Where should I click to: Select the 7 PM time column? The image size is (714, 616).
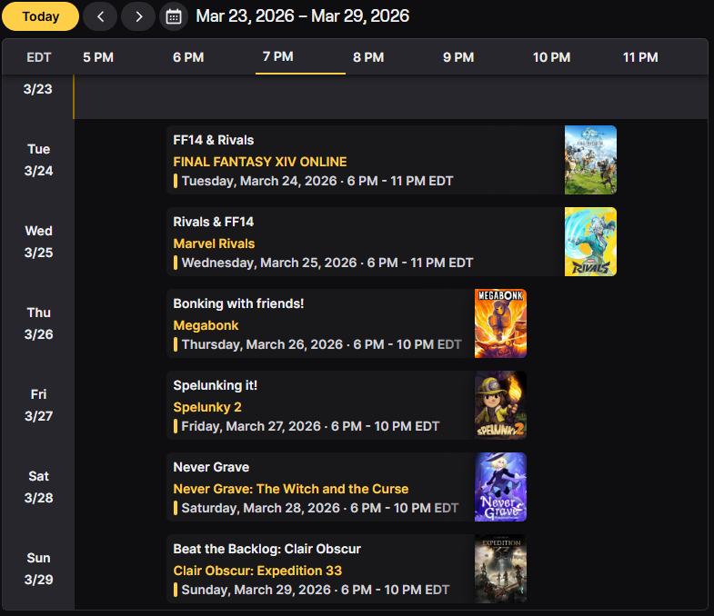pos(277,56)
